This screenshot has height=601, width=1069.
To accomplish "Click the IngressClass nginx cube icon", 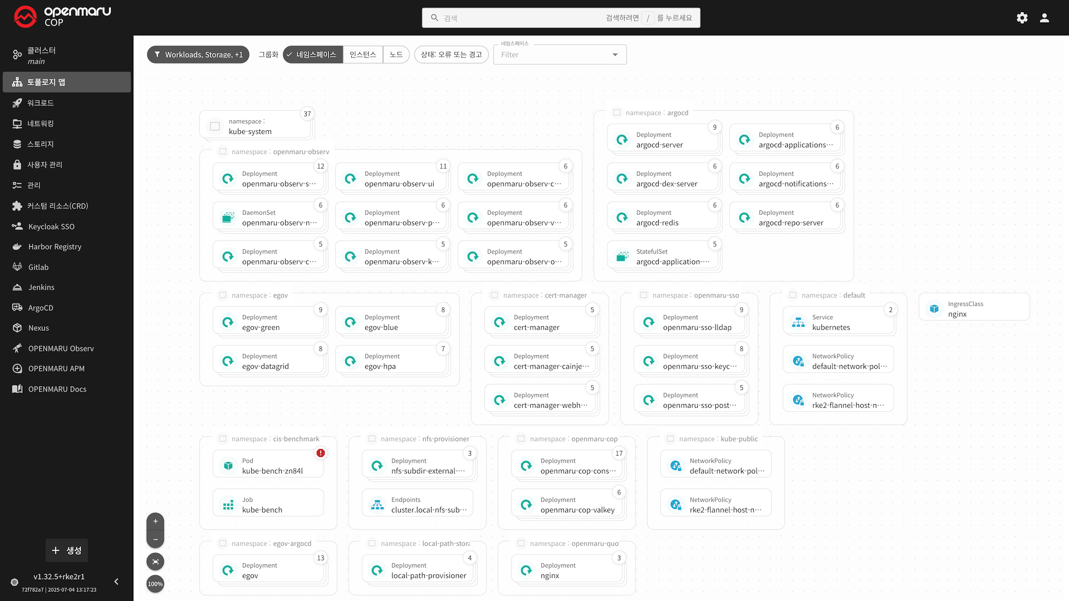I will click(x=934, y=309).
